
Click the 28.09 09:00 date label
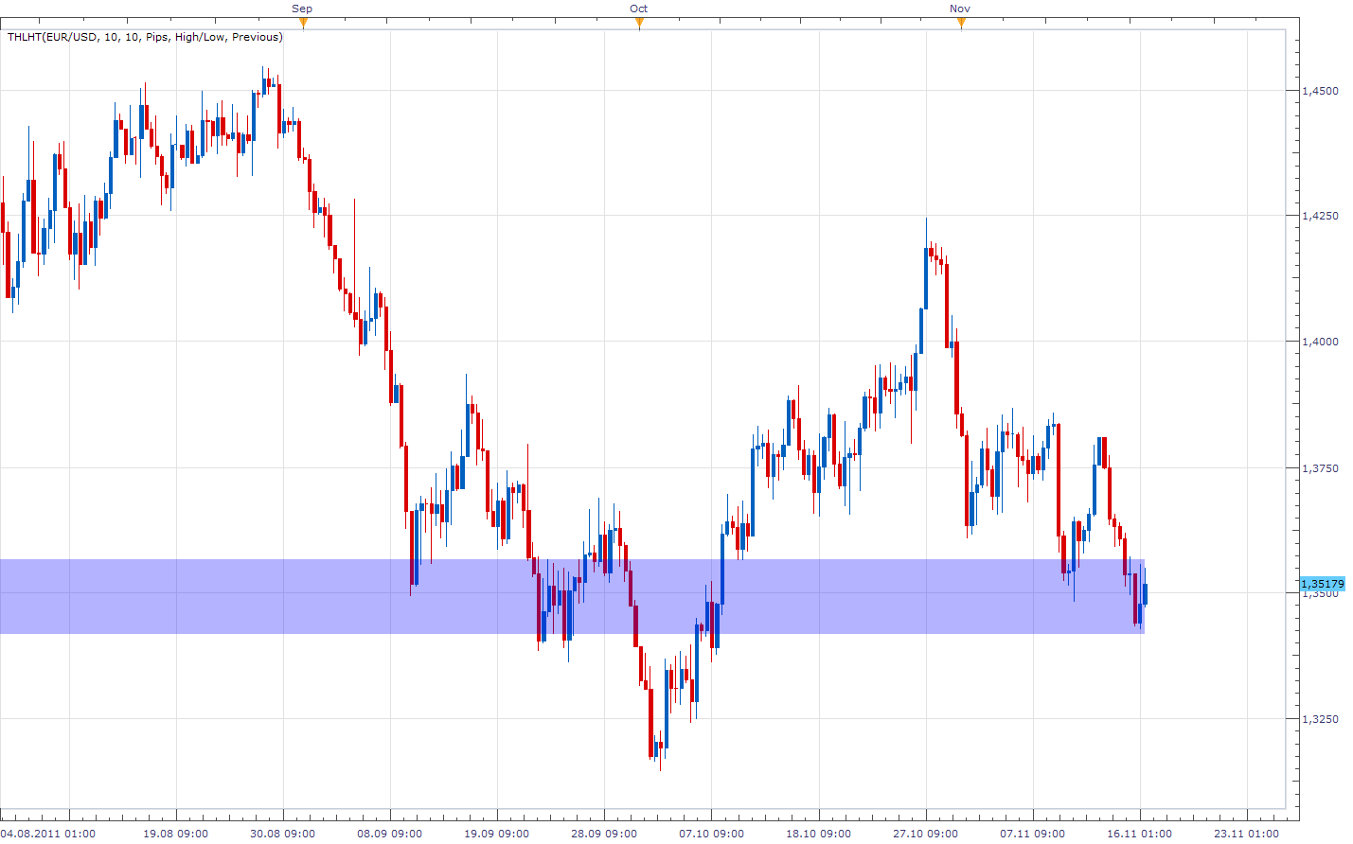(x=604, y=834)
